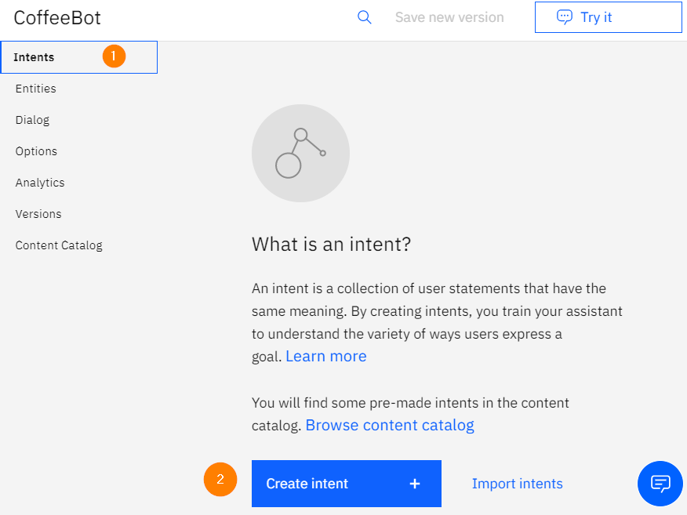Go to the Dialog section
The image size is (687, 515).
[x=32, y=120]
